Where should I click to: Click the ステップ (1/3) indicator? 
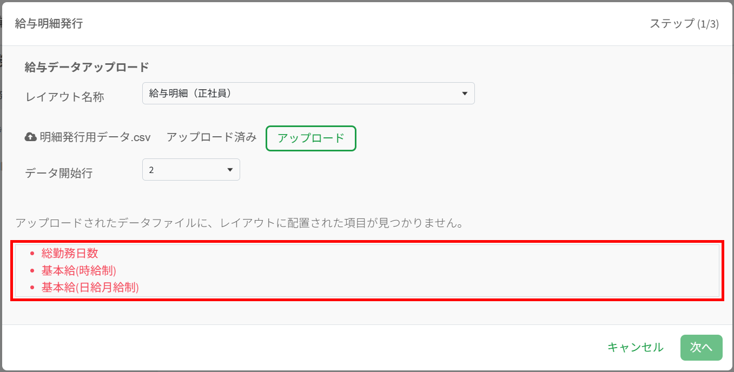click(684, 24)
